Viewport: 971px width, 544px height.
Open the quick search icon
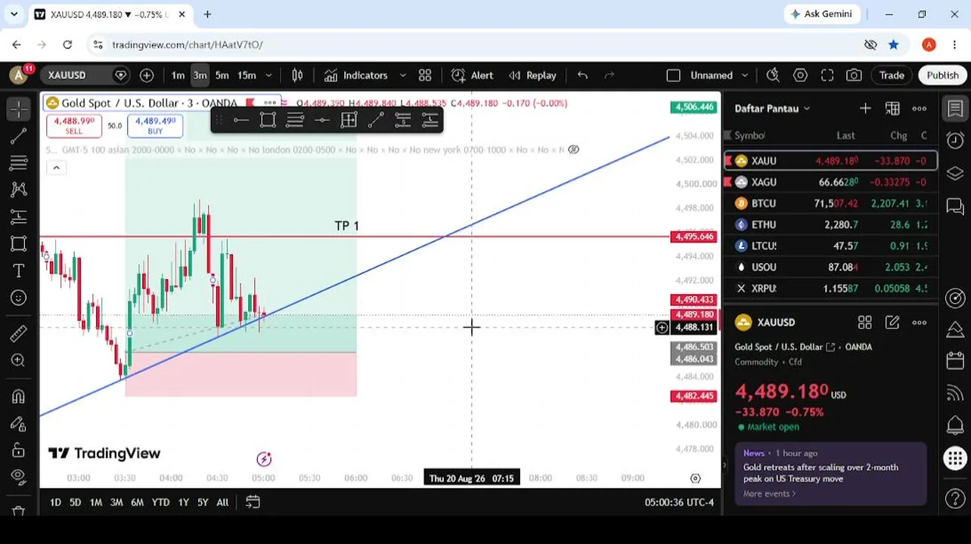click(773, 75)
